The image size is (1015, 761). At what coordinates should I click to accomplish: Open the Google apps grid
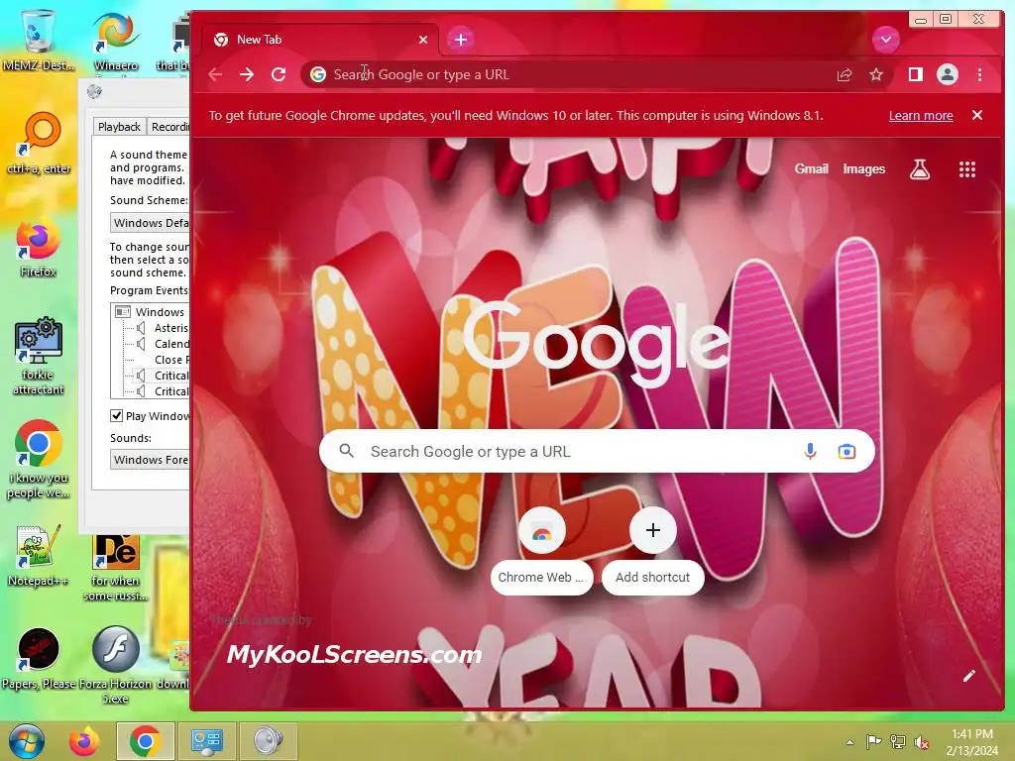966,169
